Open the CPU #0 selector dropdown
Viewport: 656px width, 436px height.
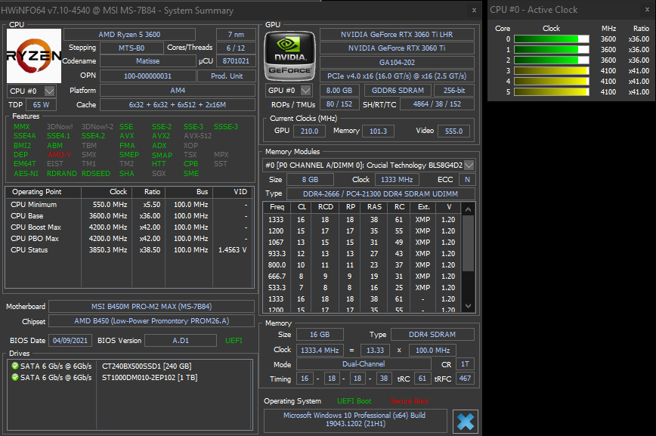tap(50, 91)
